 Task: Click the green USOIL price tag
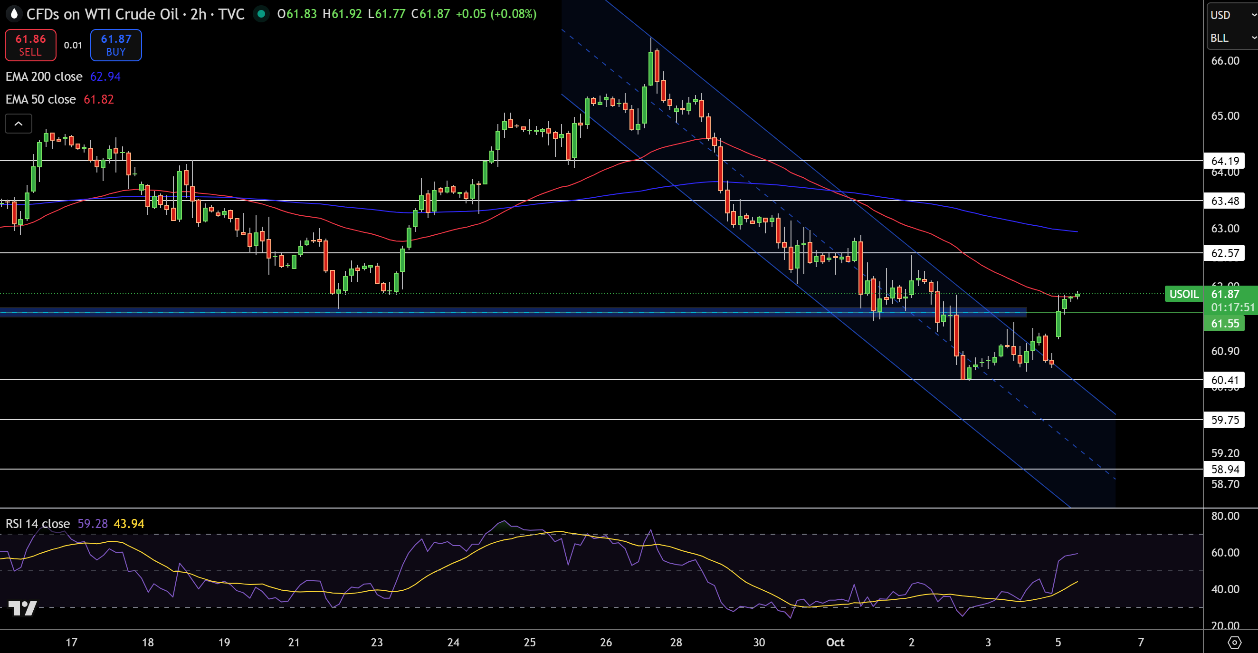(x=1184, y=294)
